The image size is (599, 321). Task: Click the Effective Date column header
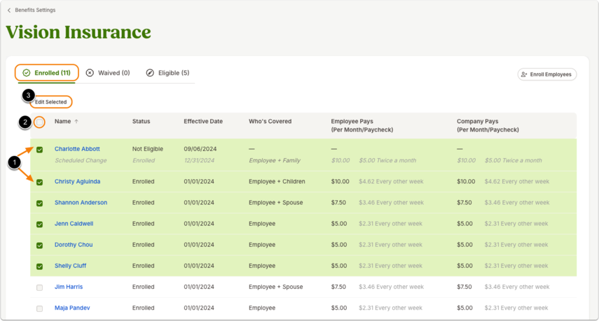pyautogui.click(x=203, y=121)
